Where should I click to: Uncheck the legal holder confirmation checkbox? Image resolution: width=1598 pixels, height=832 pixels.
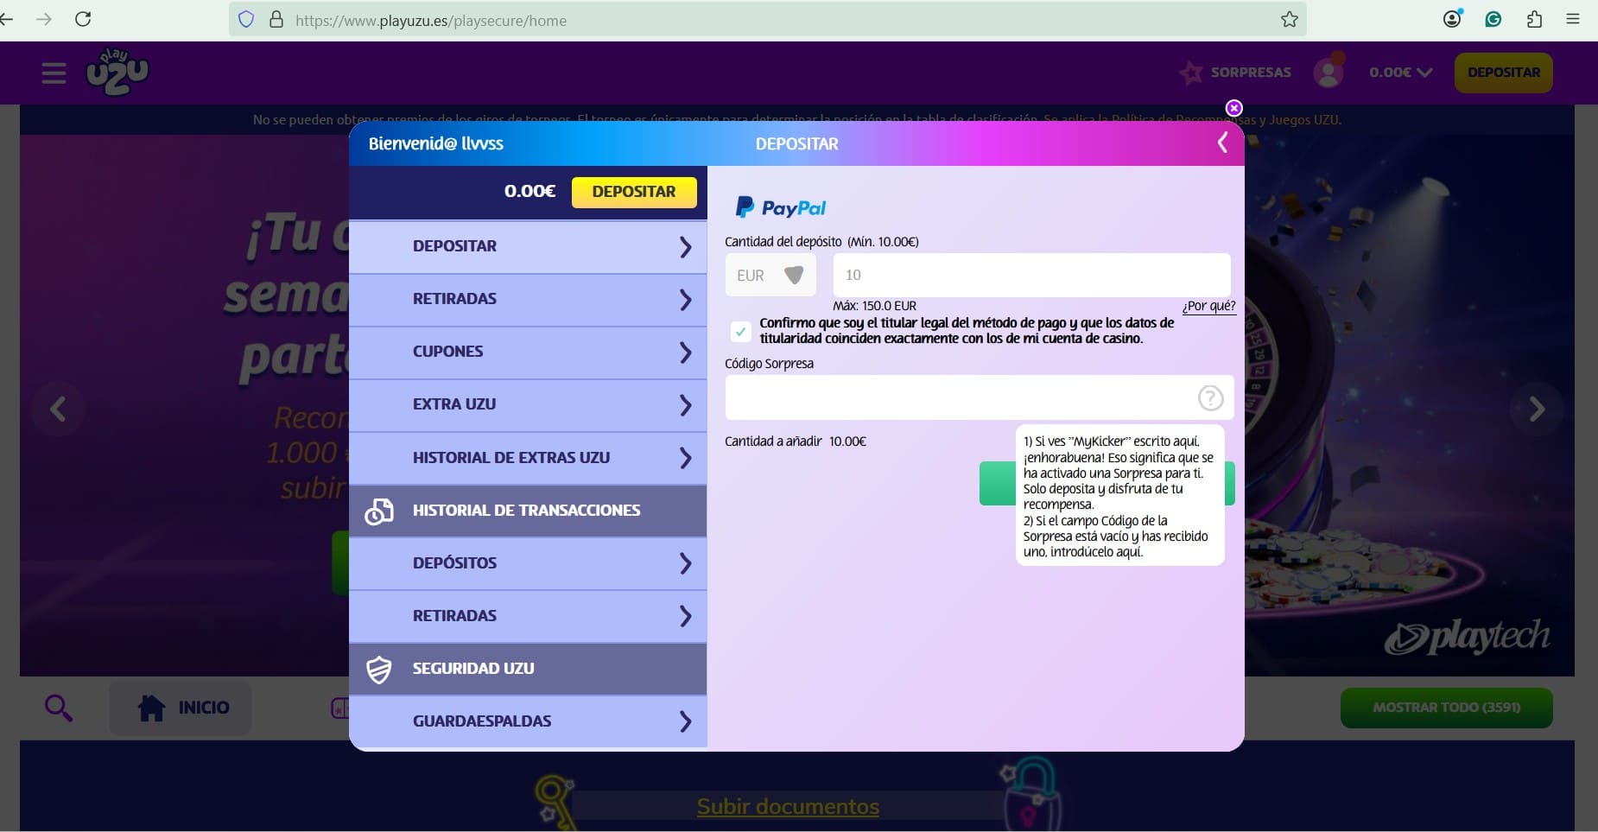[x=740, y=331]
